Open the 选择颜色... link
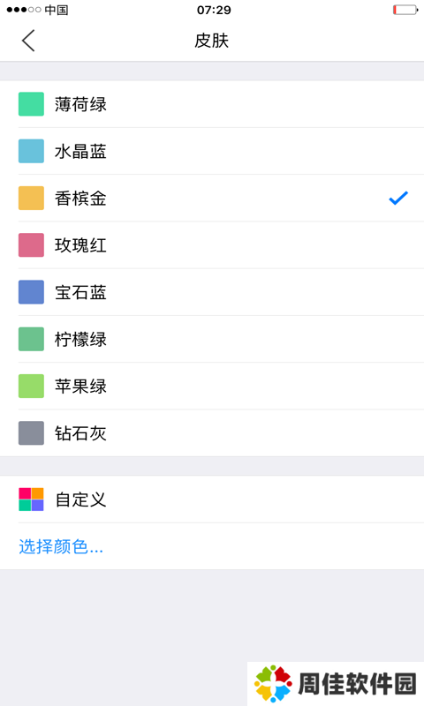This screenshot has height=706, width=424. pyautogui.click(x=61, y=546)
